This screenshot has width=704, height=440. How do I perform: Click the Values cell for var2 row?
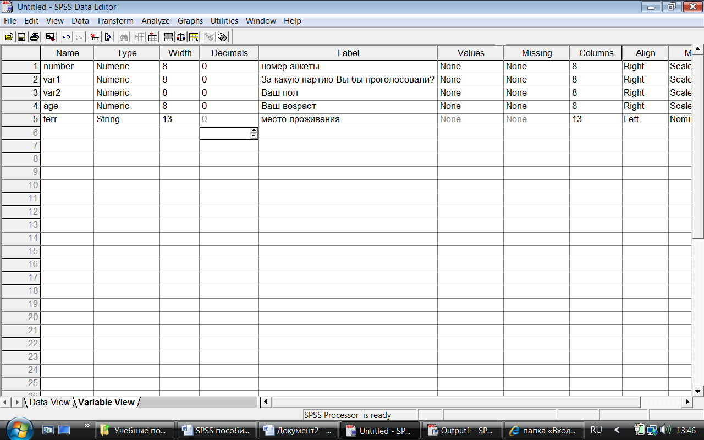click(470, 93)
